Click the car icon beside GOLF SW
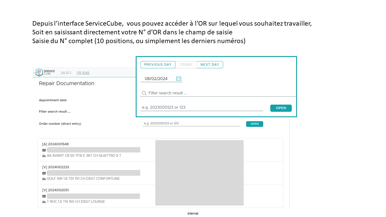Image resolution: width=386 pixels, height=217 pixels. pos(44,179)
